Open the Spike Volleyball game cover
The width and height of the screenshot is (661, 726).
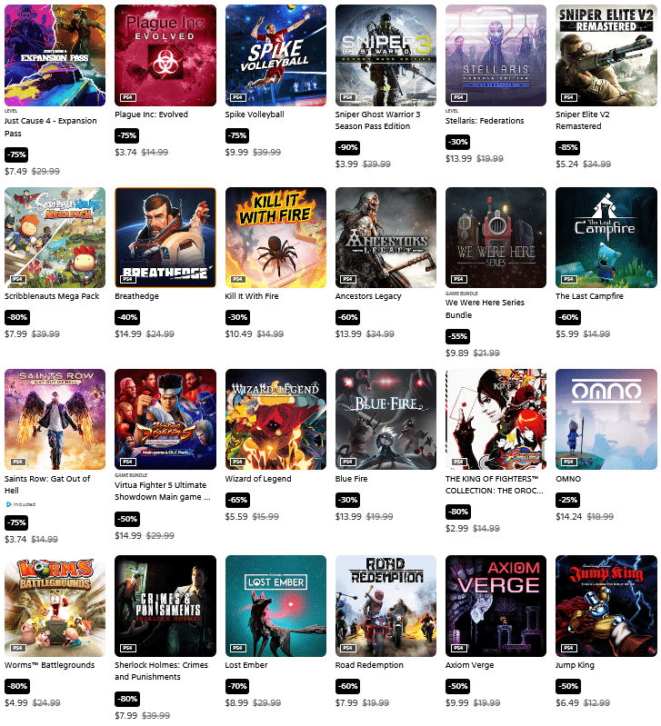pos(275,55)
